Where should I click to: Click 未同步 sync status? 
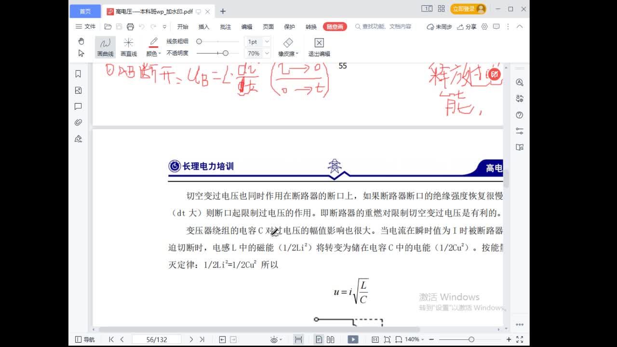tap(440, 27)
